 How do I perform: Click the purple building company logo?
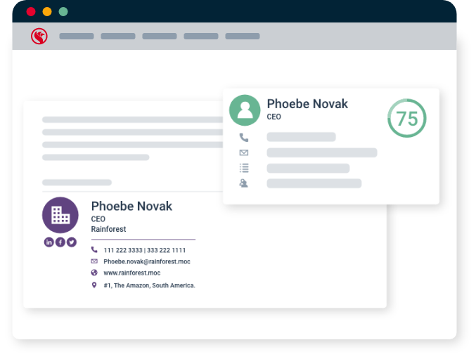(x=60, y=215)
